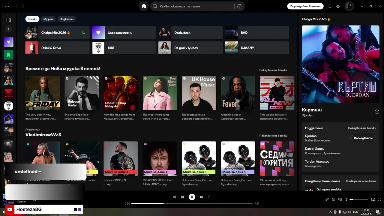This screenshot has height=216, width=384.
Task: Create a playlist with the plus icon
Action: [x=8, y=29]
